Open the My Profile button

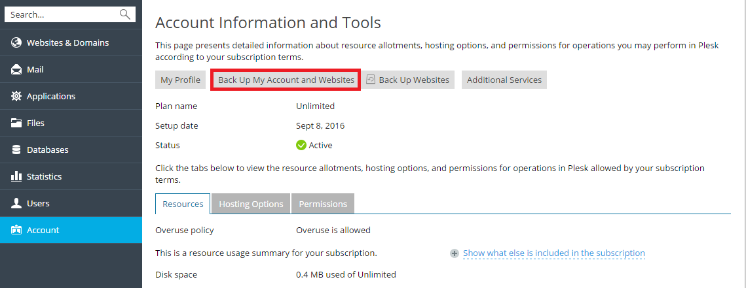(180, 80)
